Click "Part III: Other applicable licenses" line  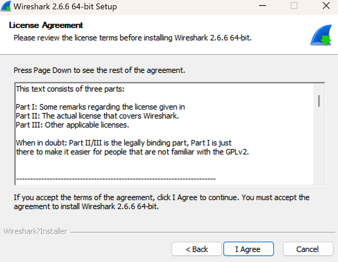click(72, 125)
